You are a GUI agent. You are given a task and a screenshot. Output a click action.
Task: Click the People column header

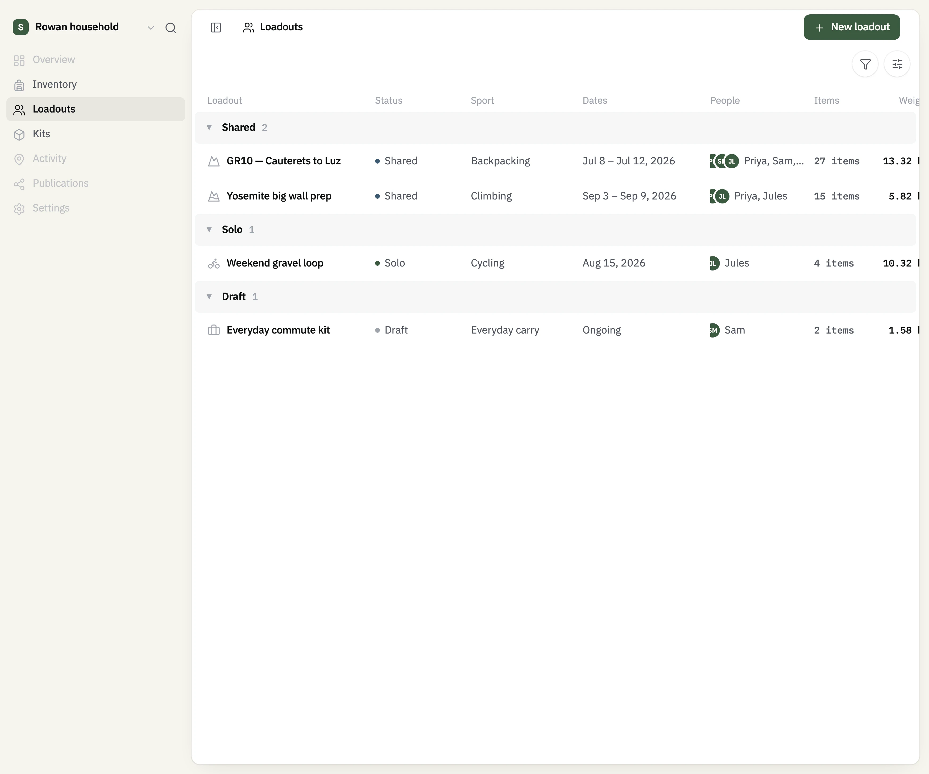coord(725,100)
